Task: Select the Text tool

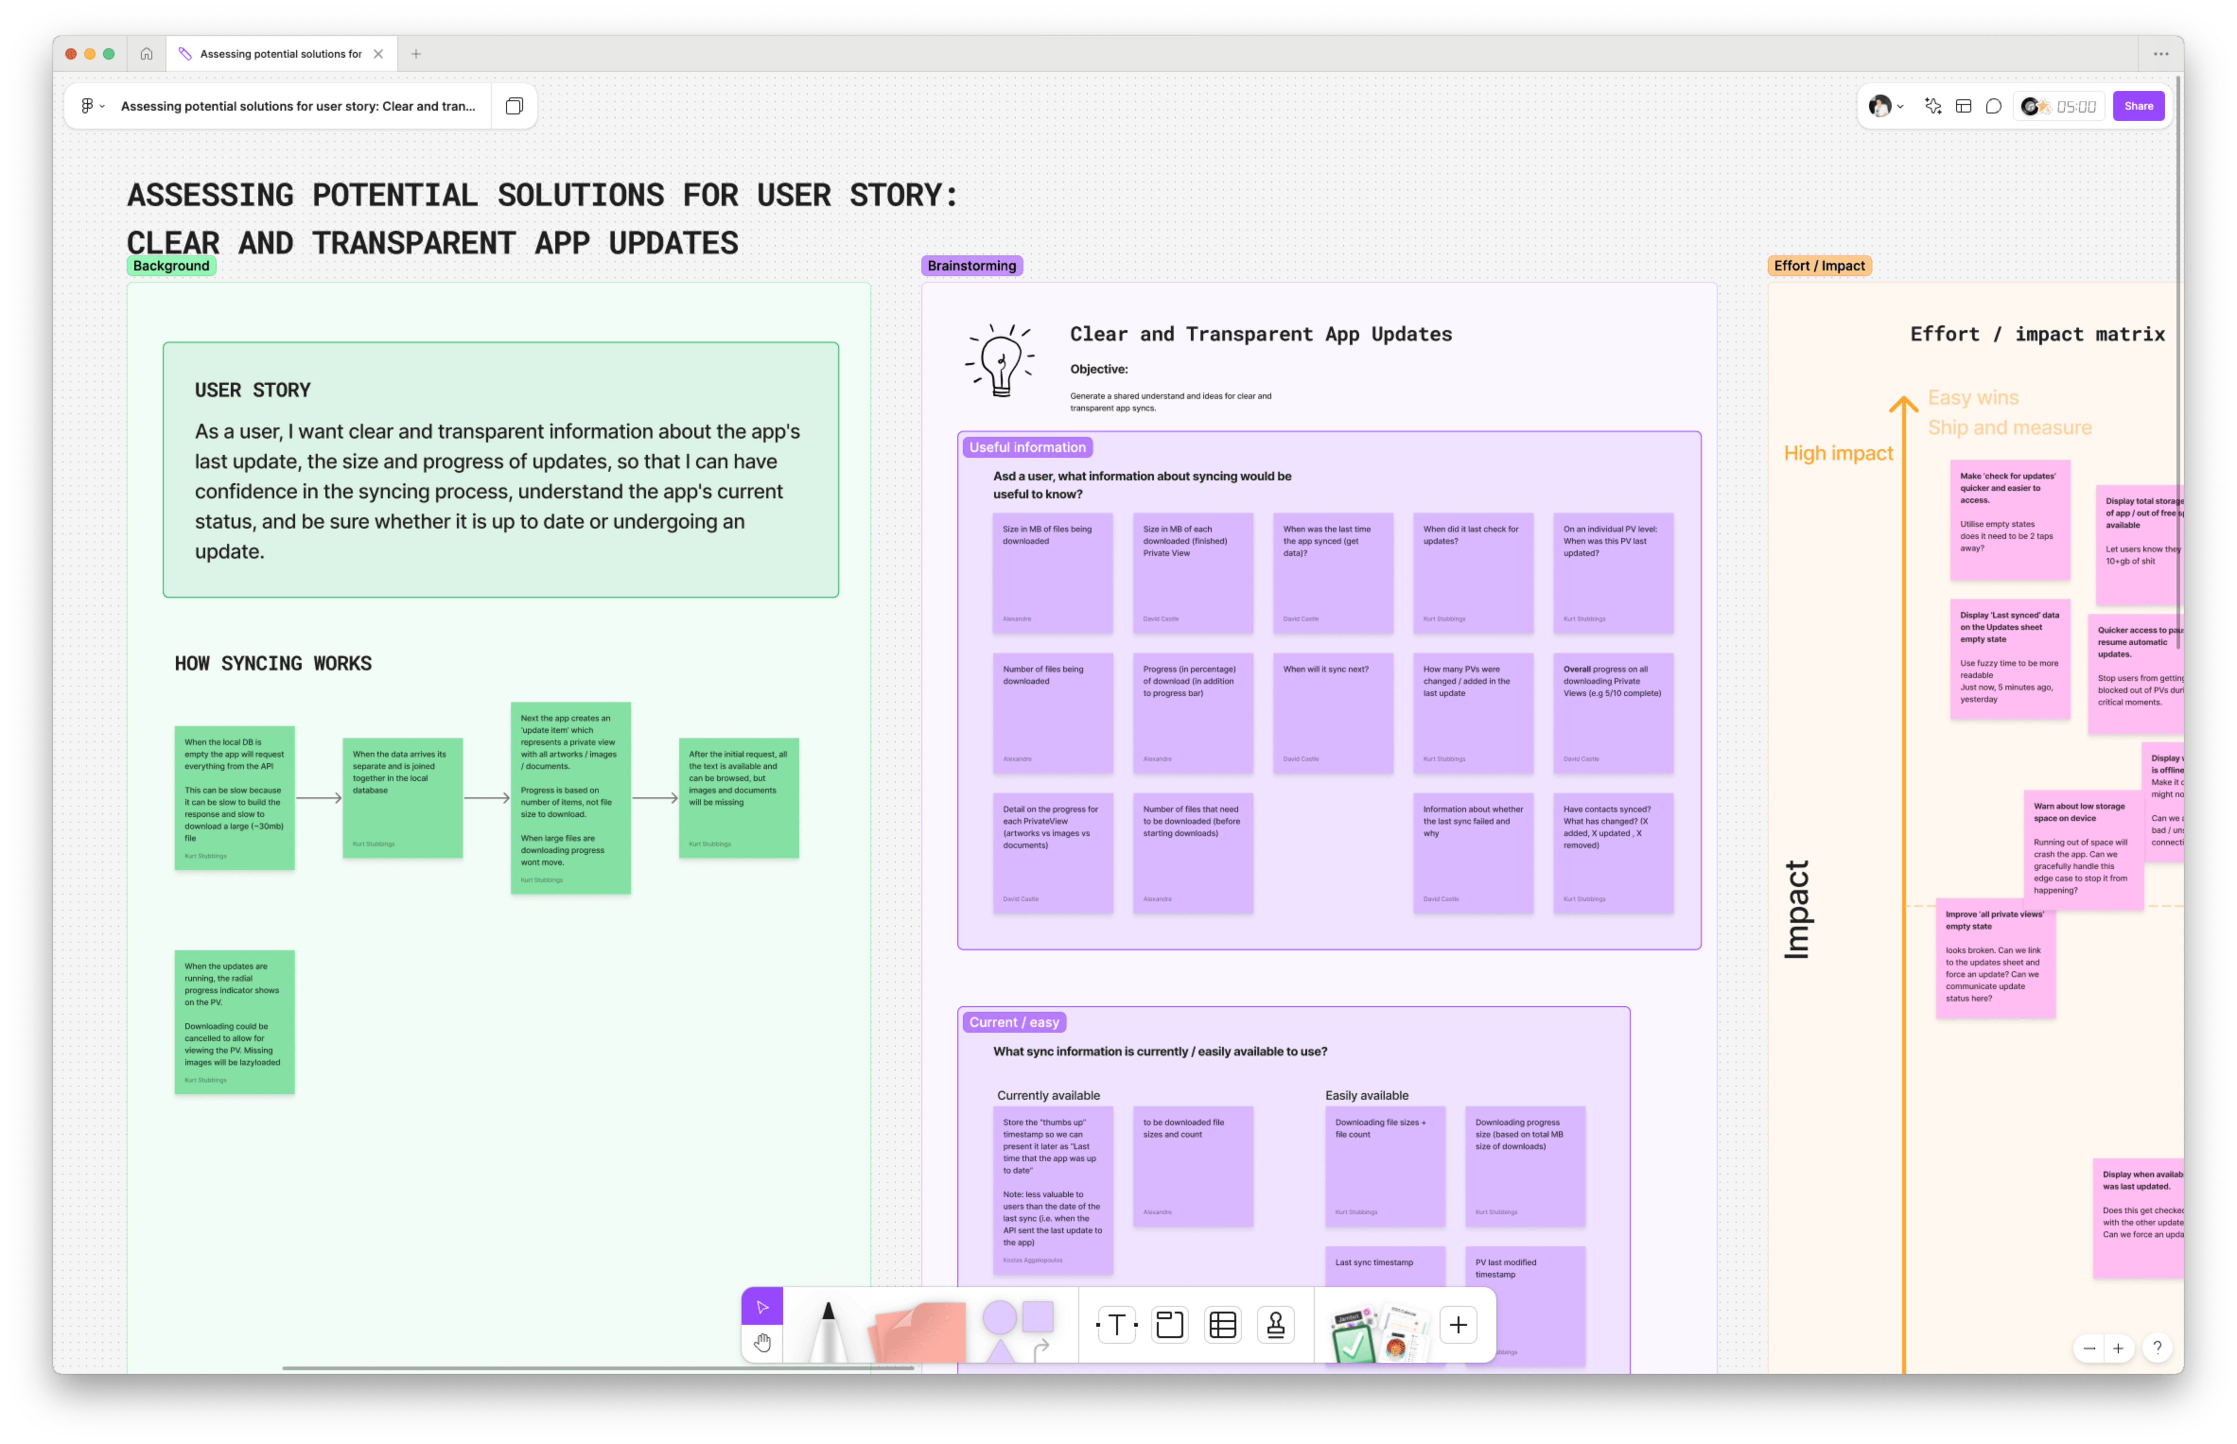Action: point(1116,1325)
